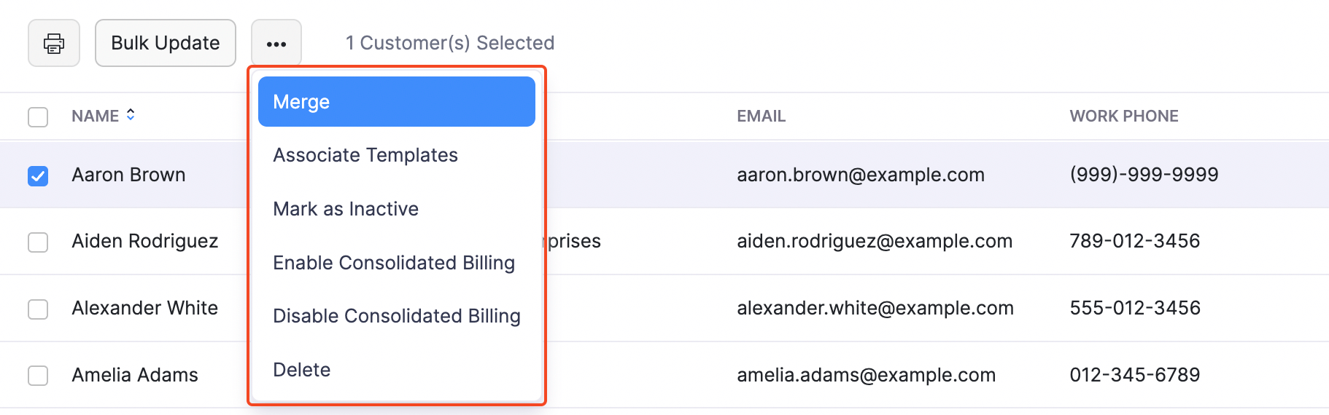The width and height of the screenshot is (1329, 415).
Task: Uncheck the Aaron Brown checkbox
Action: (38, 176)
